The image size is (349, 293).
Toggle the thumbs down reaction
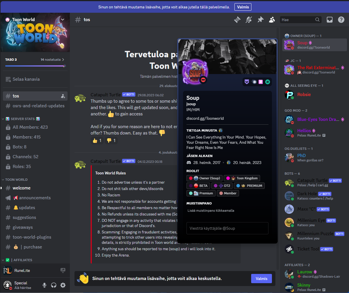pyautogui.click(x=111, y=141)
